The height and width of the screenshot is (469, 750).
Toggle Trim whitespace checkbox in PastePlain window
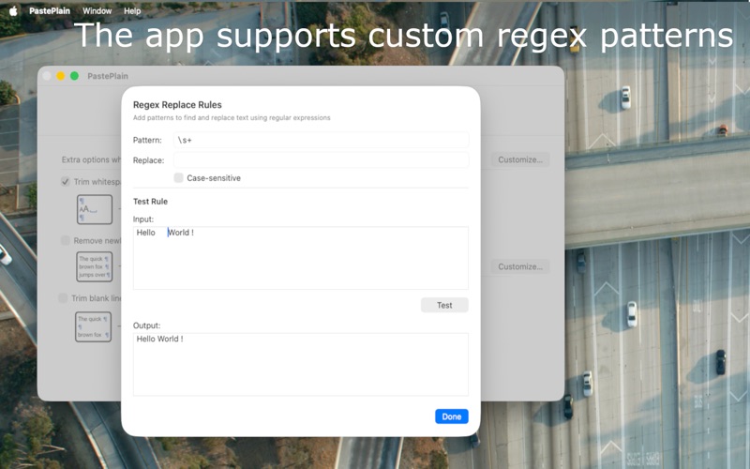click(x=66, y=182)
